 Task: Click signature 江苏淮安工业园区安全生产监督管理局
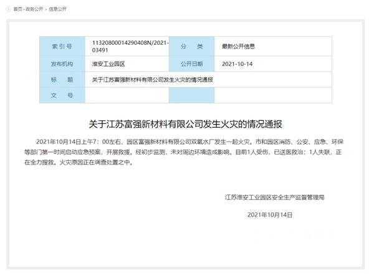pyautogui.click(x=274, y=197)
